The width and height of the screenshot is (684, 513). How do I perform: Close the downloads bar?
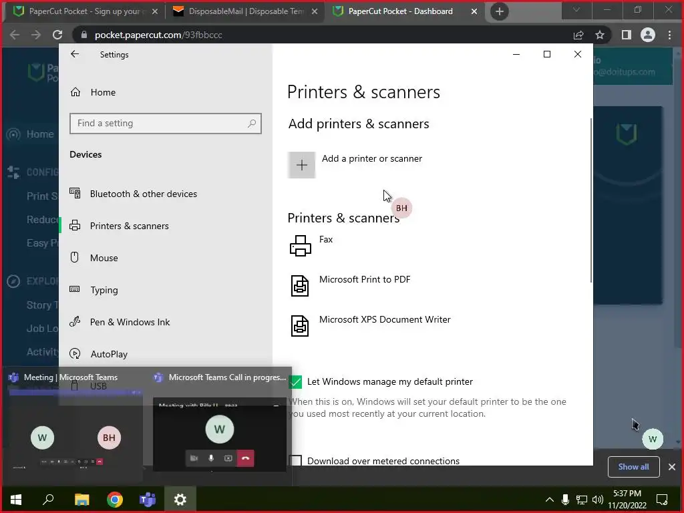[x=672, y=467]
